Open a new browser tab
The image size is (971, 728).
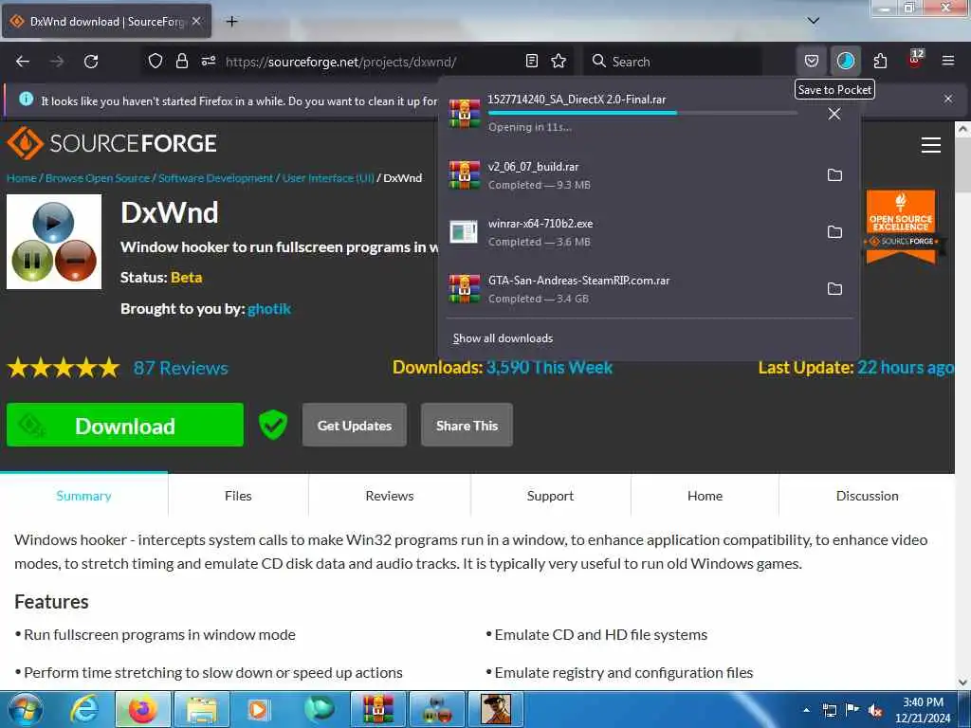pyautogui.click(x=231, y=22)
